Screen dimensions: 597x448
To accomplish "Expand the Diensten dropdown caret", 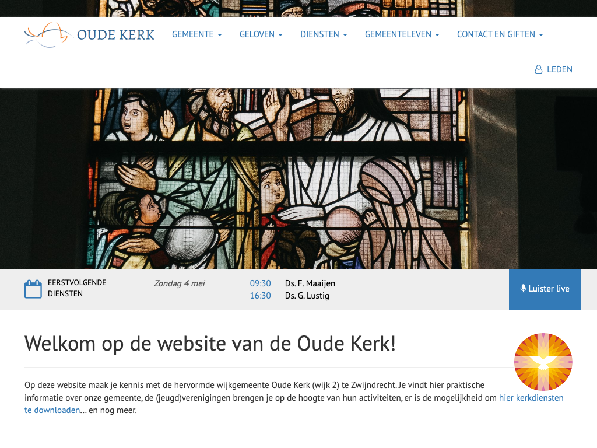I will (x=345, y=34).
